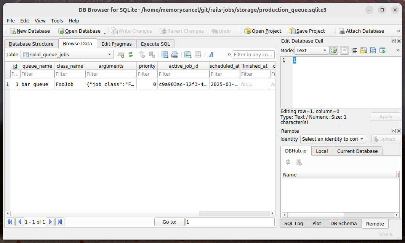Select cell bar_queue in the table
This screenshot has width=405, height=243.
pos(37,84)
